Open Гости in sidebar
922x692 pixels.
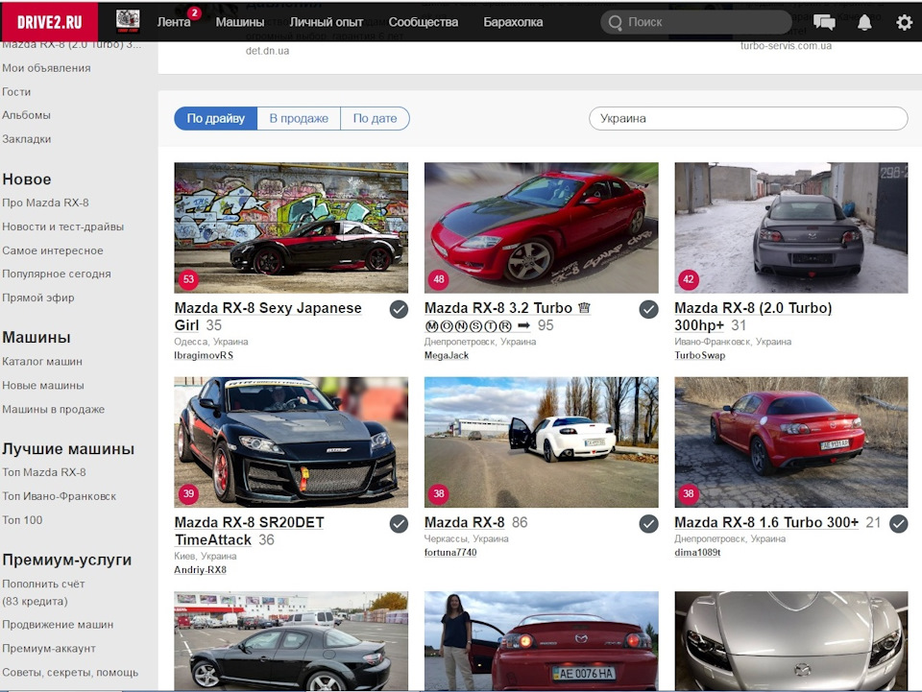(x=16, y=91)
